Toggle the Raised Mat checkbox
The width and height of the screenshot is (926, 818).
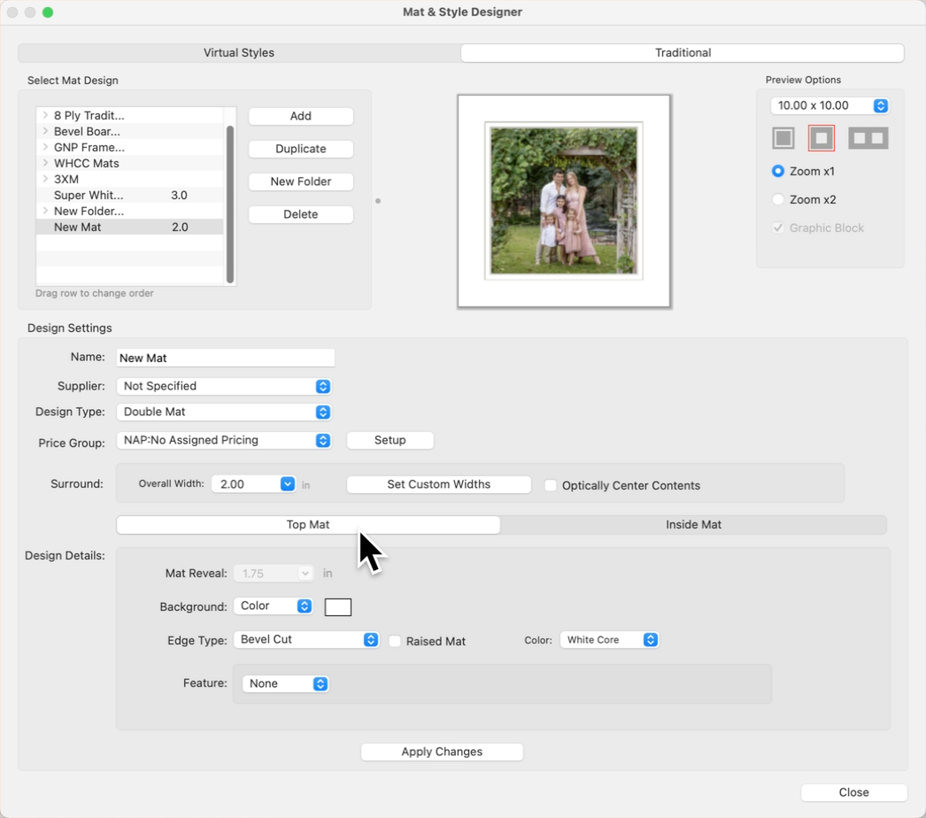pos(396,641)
